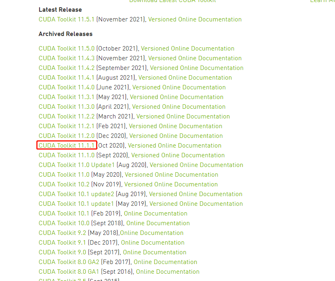This screenshot has width=335, height=281.
Task: Open CUDA Toolkit 10.0 link
Action: coord(64,223)
